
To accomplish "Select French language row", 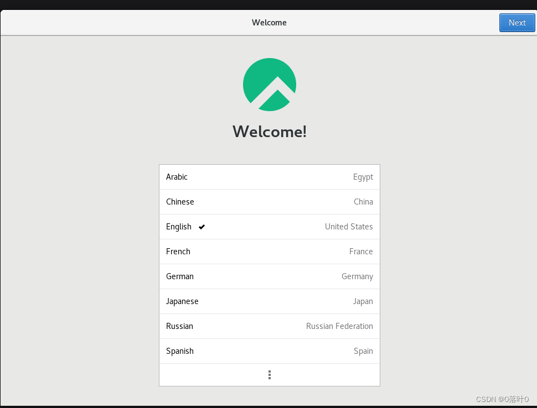I will pyautogui.click(x=270, y=252).
